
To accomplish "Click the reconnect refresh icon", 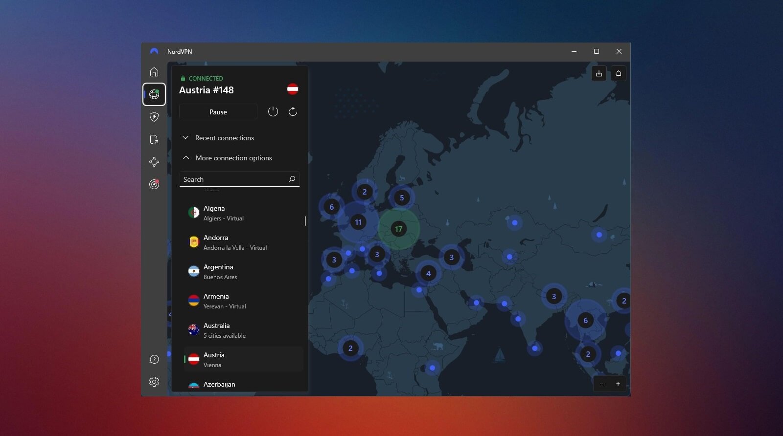I will [x=293, y=111].
